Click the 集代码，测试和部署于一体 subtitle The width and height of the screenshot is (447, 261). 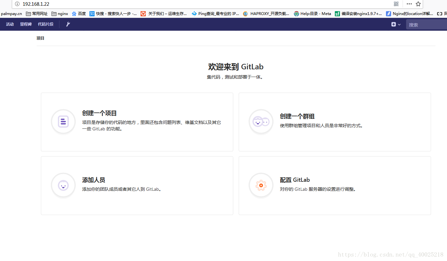(236, 77)
